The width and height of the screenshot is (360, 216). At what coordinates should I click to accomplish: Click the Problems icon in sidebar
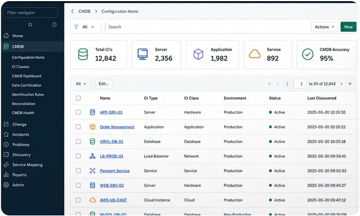[6, 144]
